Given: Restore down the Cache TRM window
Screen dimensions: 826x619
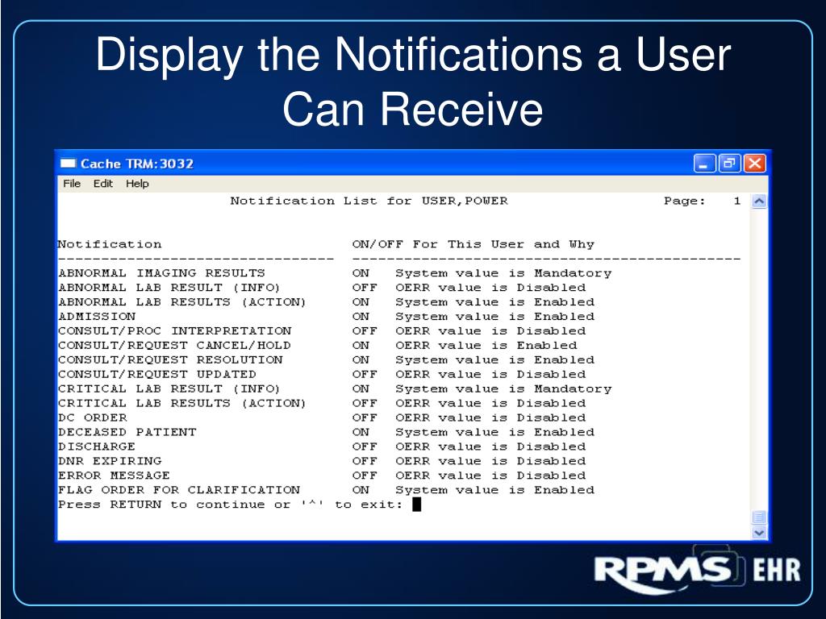Looking at the screenshot, I should pyautogui.click(x=729, y=164).
